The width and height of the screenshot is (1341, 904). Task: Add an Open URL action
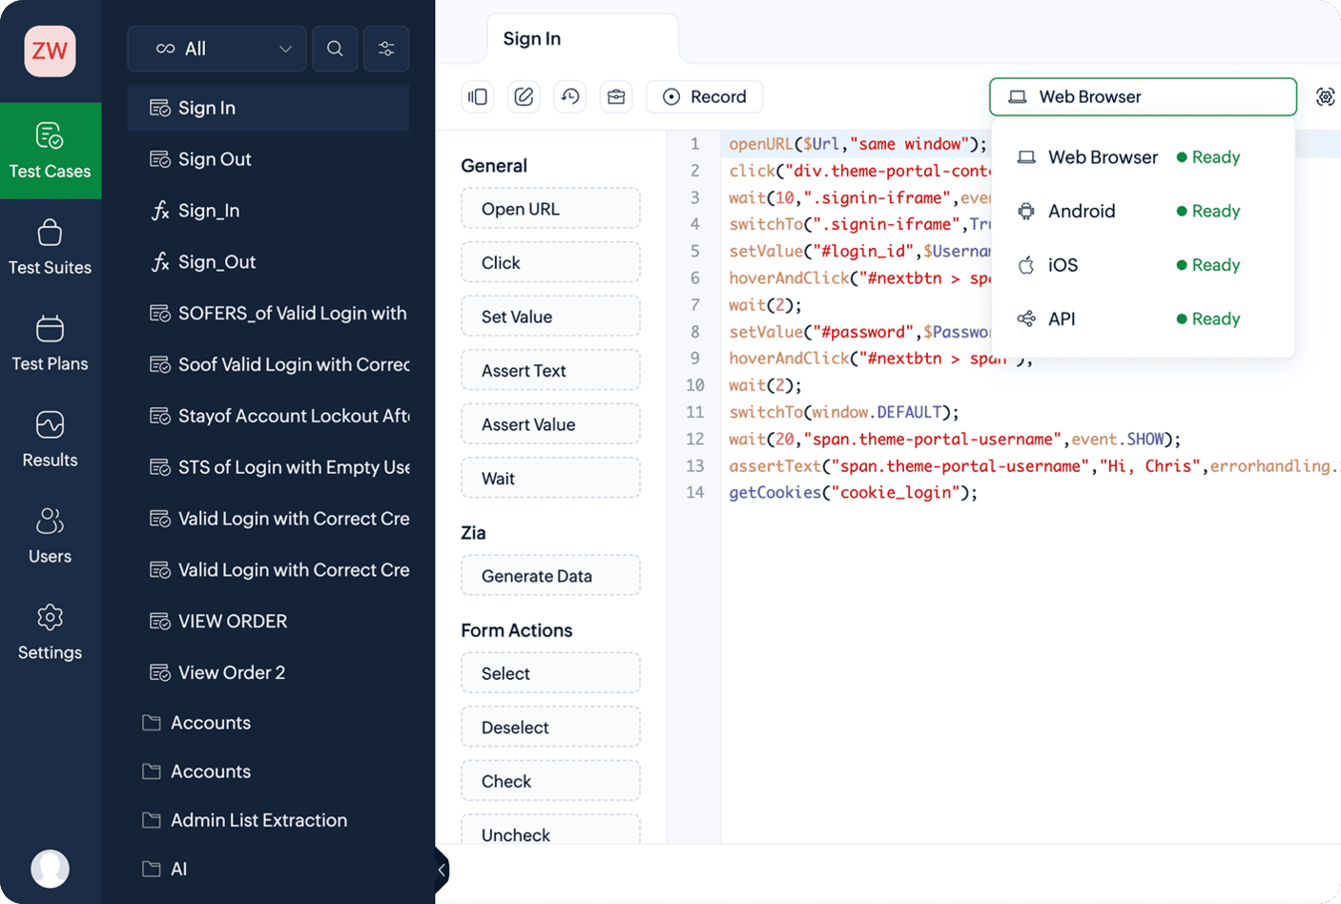[x=550, y=209]
